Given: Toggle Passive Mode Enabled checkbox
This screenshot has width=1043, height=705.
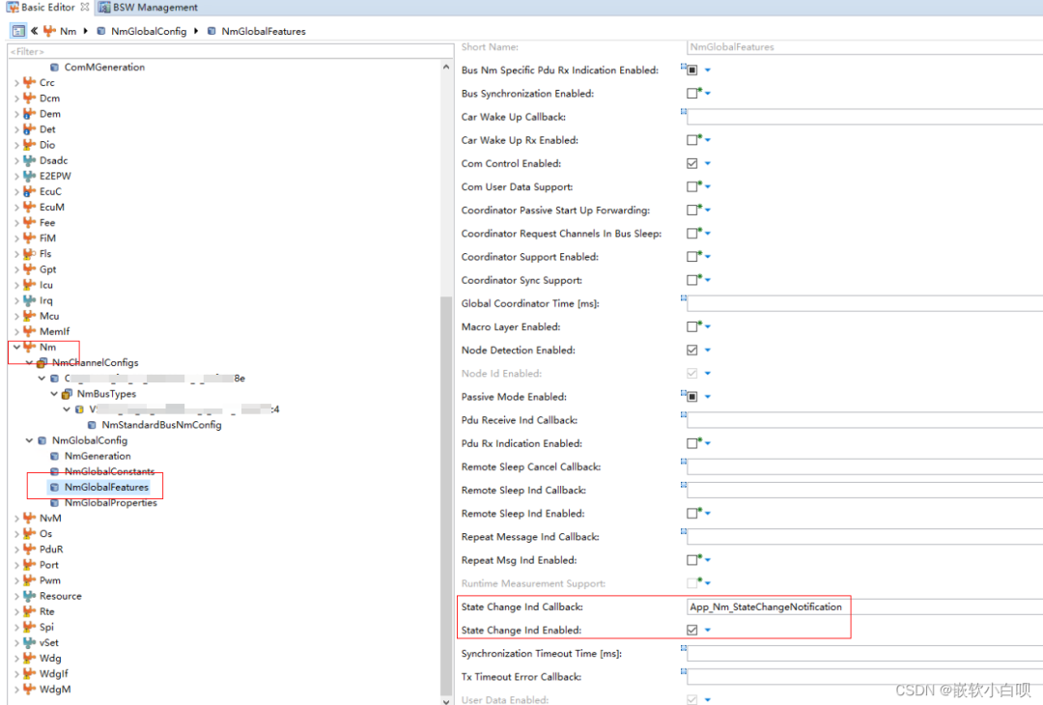Looking at the screenshot, I should point(691,396).
